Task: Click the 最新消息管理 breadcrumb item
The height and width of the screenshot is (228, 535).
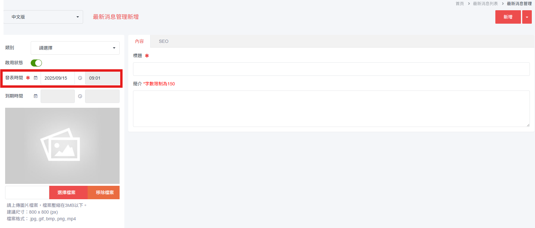Action: click(519, 4)
